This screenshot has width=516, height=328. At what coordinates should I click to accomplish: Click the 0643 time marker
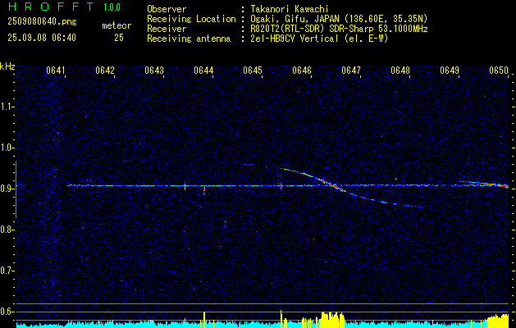(x=154, y=71)
